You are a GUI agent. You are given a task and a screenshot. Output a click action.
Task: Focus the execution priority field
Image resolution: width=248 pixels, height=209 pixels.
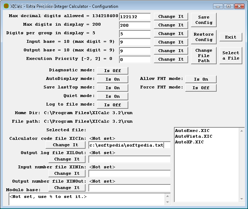(135, 59)
